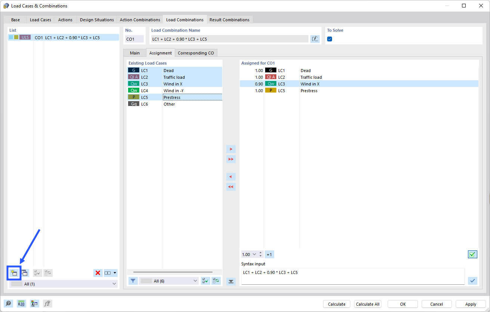Click the select-all checkboxes icon near All (6)

point(205,280)
